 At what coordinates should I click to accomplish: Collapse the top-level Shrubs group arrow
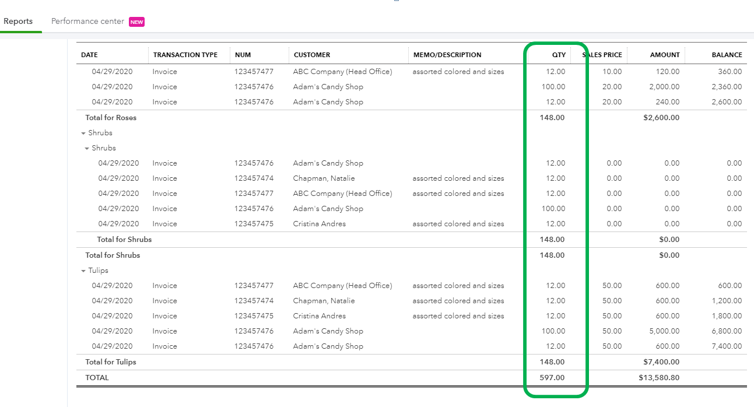pos(83,134)
